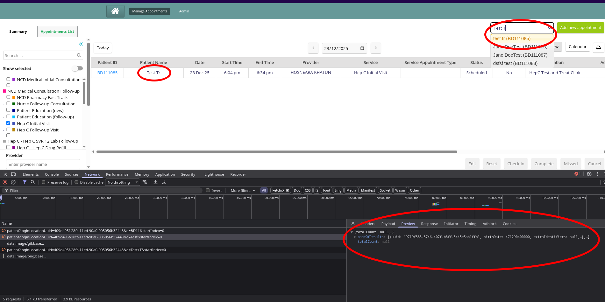Open the Response tab in DevTools
Viewport: 605px width, 302px height.
click(429, 224)
